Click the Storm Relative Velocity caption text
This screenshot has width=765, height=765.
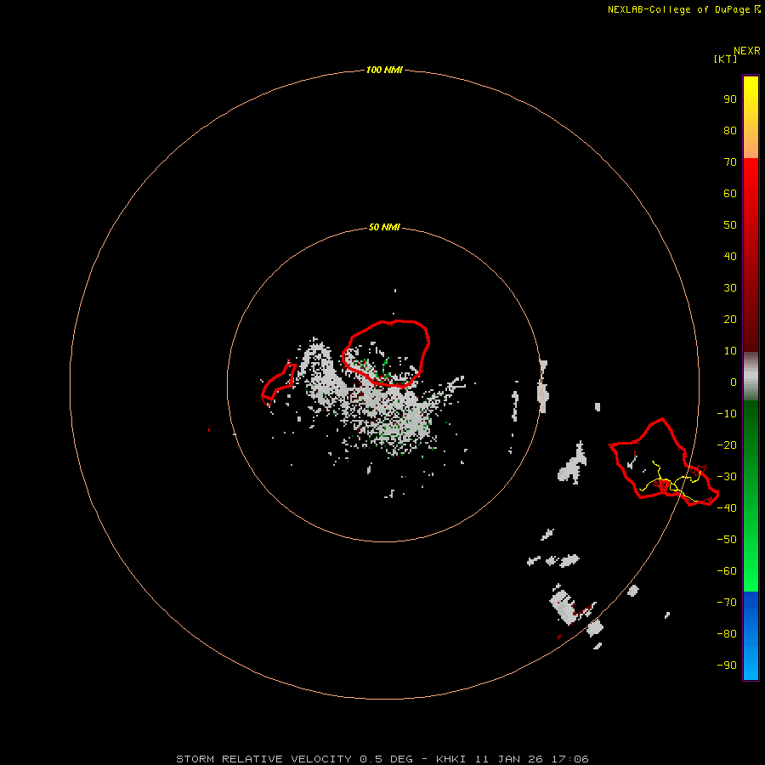[x=382, y=759]
